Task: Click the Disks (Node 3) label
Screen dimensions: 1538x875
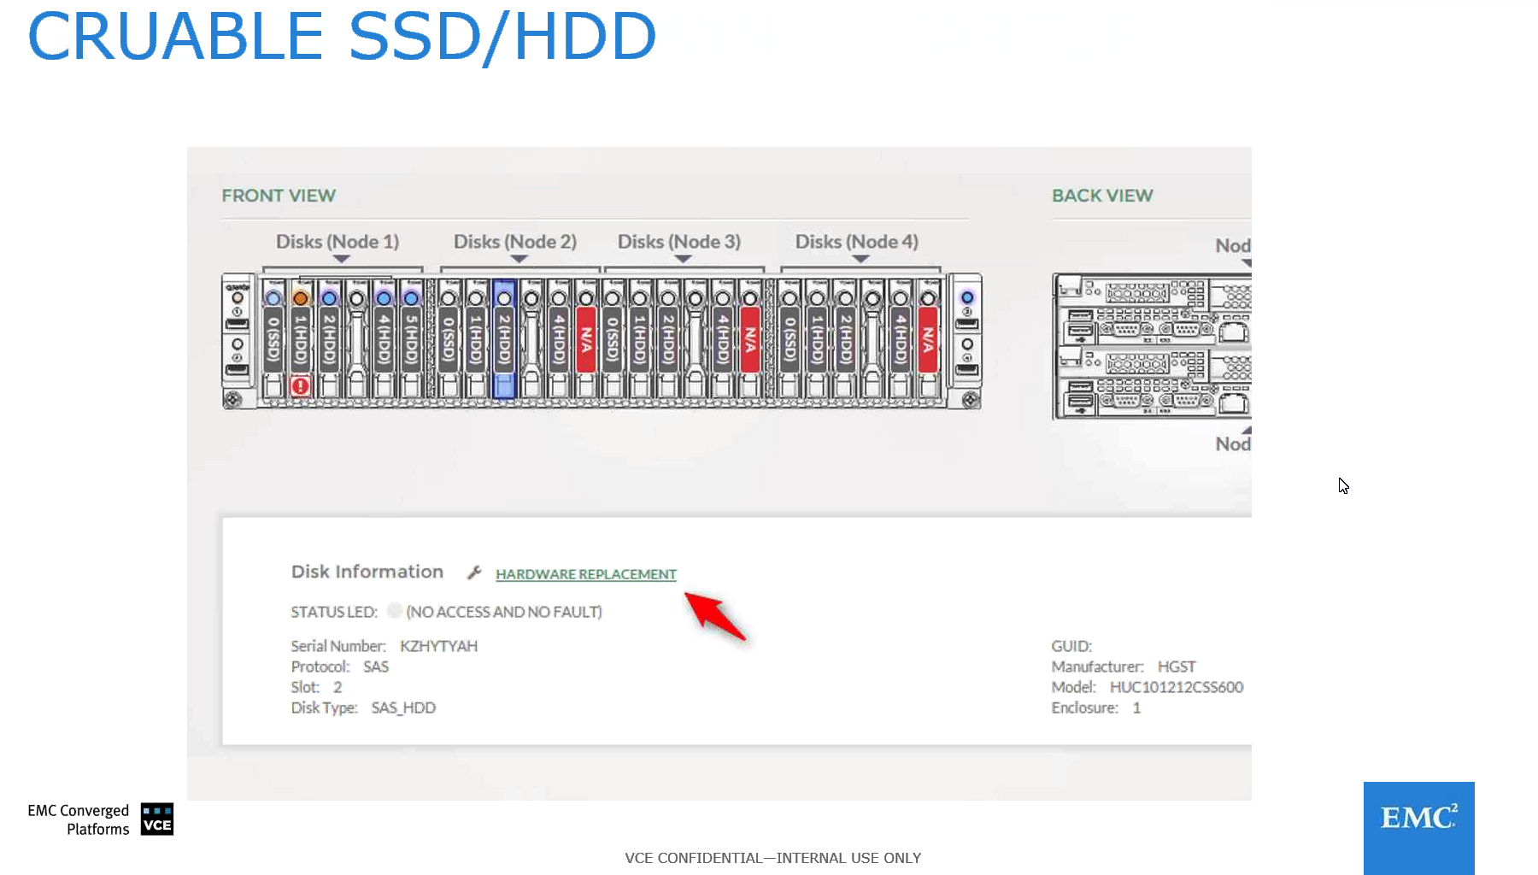Action: click(x=679, y=242)
